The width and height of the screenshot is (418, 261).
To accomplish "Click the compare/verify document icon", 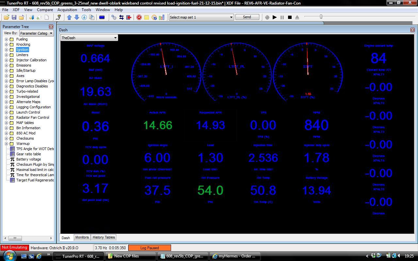I will tap(92, 17).
